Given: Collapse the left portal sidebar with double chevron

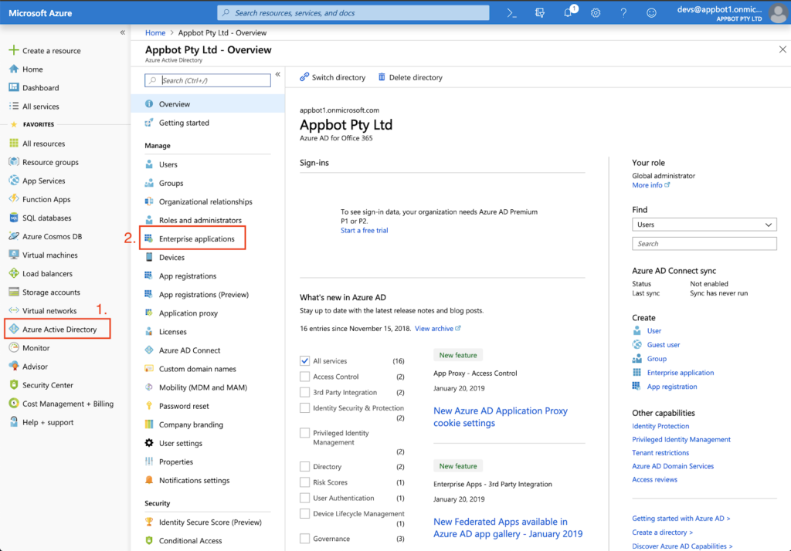Looking at the screenshot, I should (121, 32).
